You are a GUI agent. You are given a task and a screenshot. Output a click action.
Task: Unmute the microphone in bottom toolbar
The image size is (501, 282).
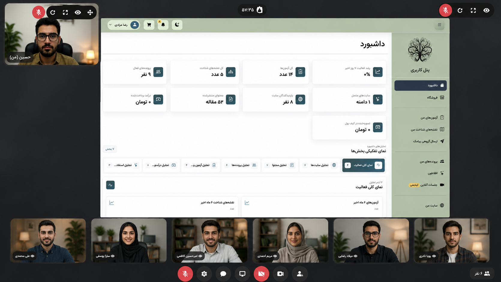coord(185,274)
